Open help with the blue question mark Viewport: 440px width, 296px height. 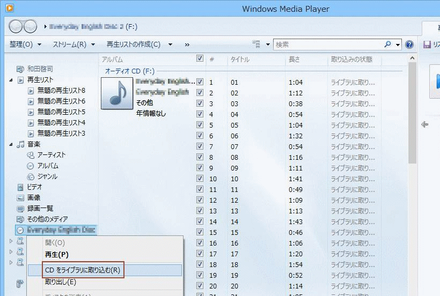point(409,45)
